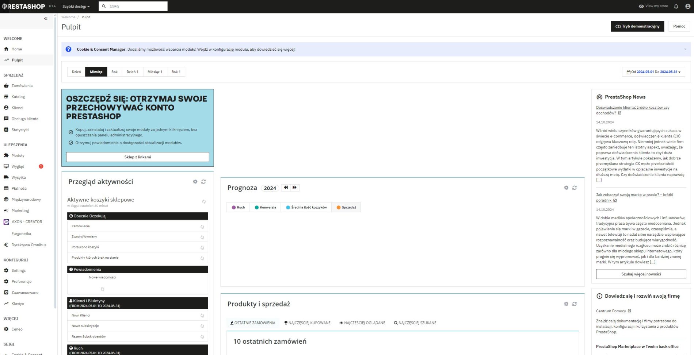The width and height of the screenshot is (694, 355).
Task: Click the PrestaShop logo
Action: coord(23,7)
